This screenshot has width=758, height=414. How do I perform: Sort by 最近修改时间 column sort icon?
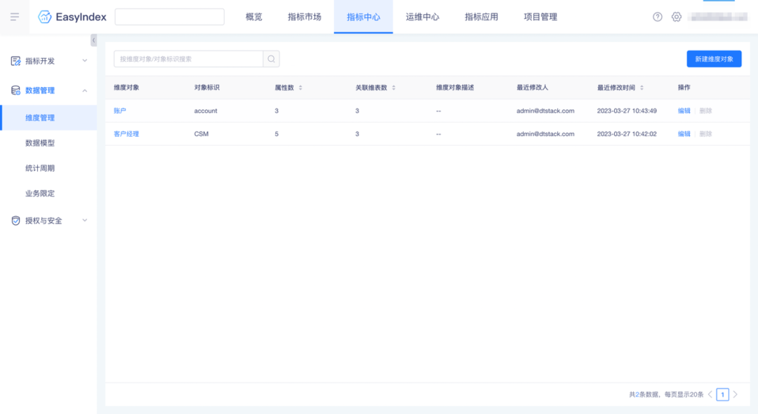[x=641, y=88]
